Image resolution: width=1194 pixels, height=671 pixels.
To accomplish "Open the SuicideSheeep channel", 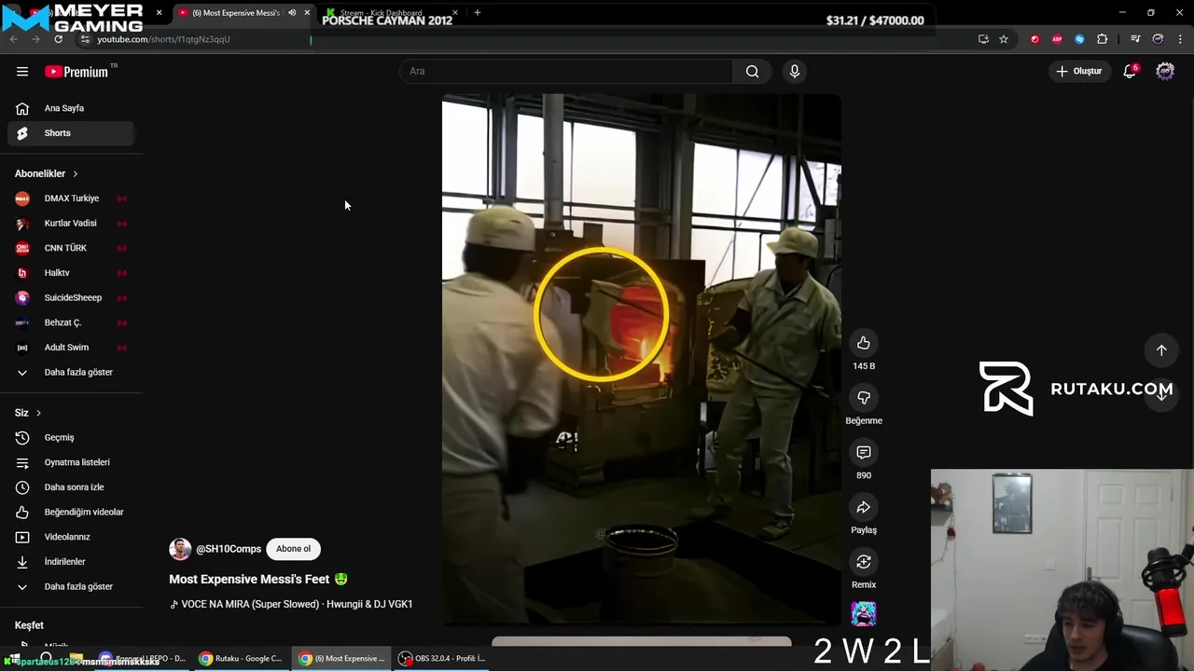I will click(x=70, y=297).
